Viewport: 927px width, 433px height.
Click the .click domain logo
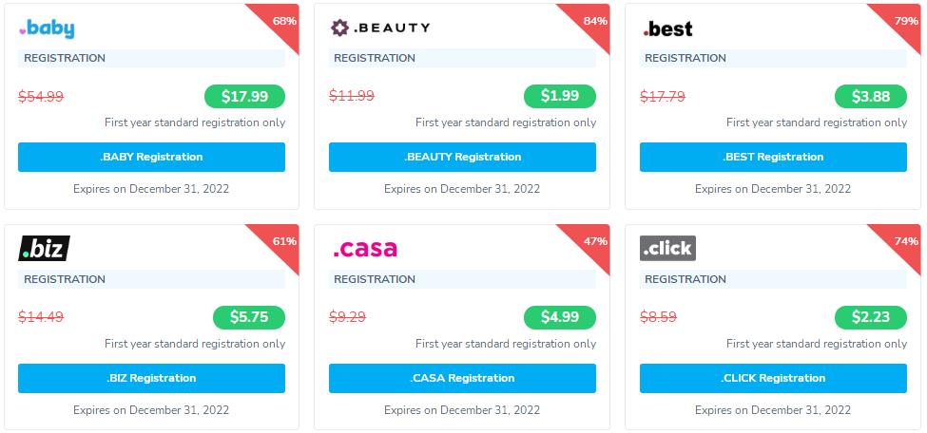coord(667,249)
